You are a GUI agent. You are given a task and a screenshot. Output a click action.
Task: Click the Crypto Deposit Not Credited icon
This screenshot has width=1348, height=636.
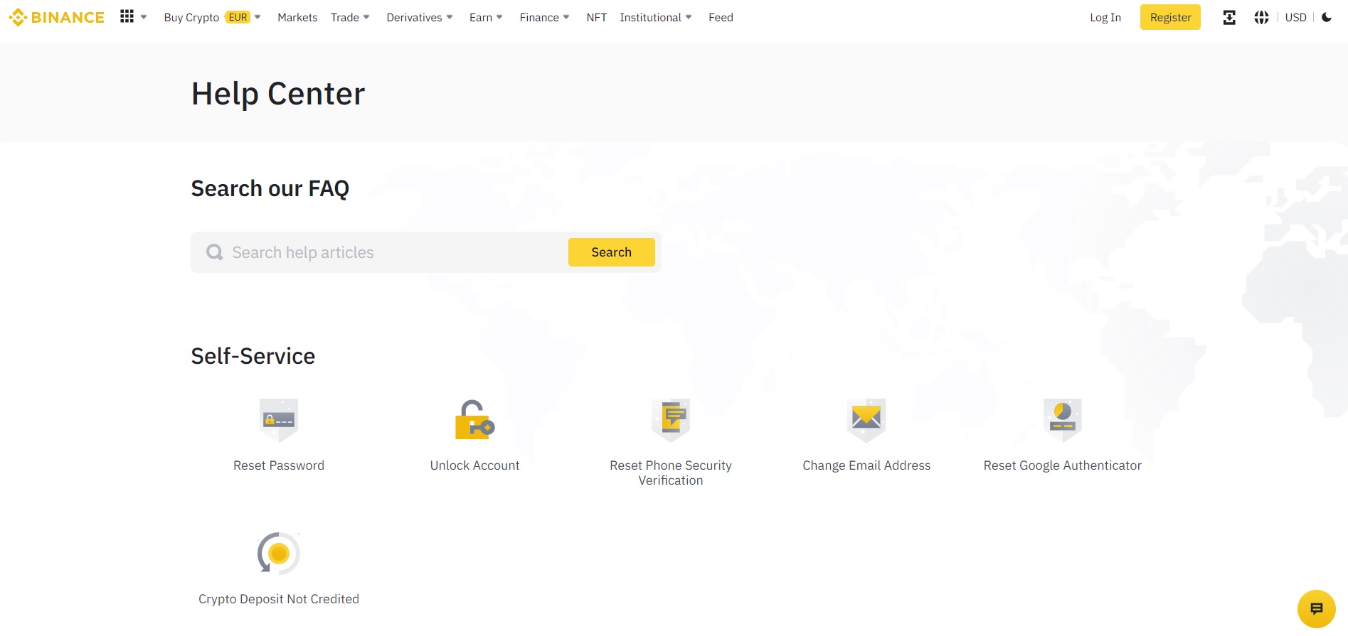coord(279,553)
